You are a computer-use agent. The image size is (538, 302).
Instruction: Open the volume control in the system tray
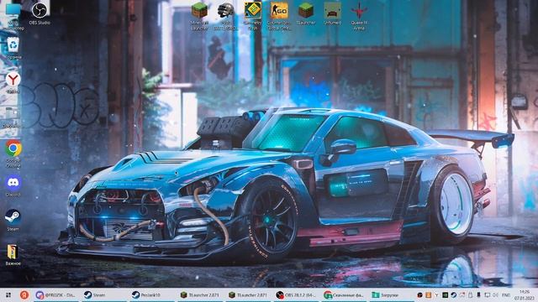[495, 294]
